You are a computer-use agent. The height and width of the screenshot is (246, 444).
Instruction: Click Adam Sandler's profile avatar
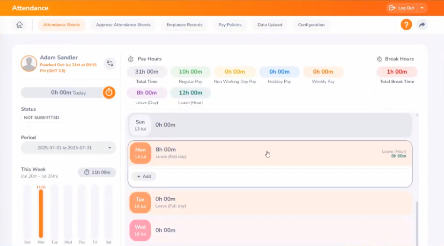(x=29, y=63)
